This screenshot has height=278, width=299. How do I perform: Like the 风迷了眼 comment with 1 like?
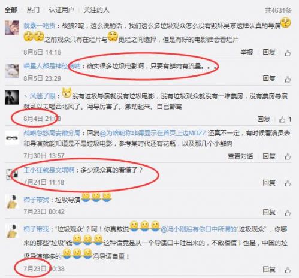coord(282,119)
